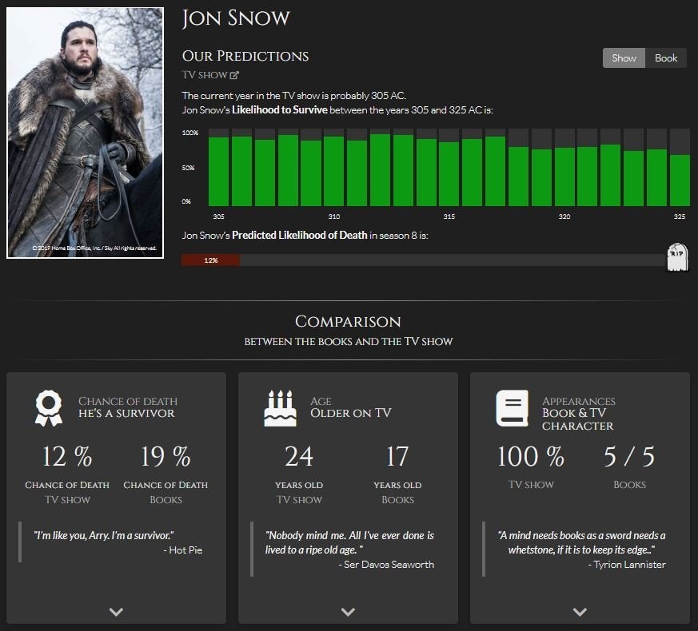Click the Comparison section heading

348,322
